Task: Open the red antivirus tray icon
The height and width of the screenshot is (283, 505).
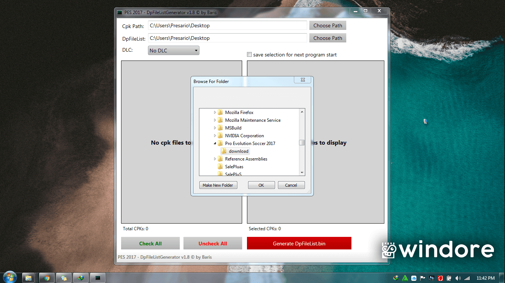Action: click(x=440, y=278)
